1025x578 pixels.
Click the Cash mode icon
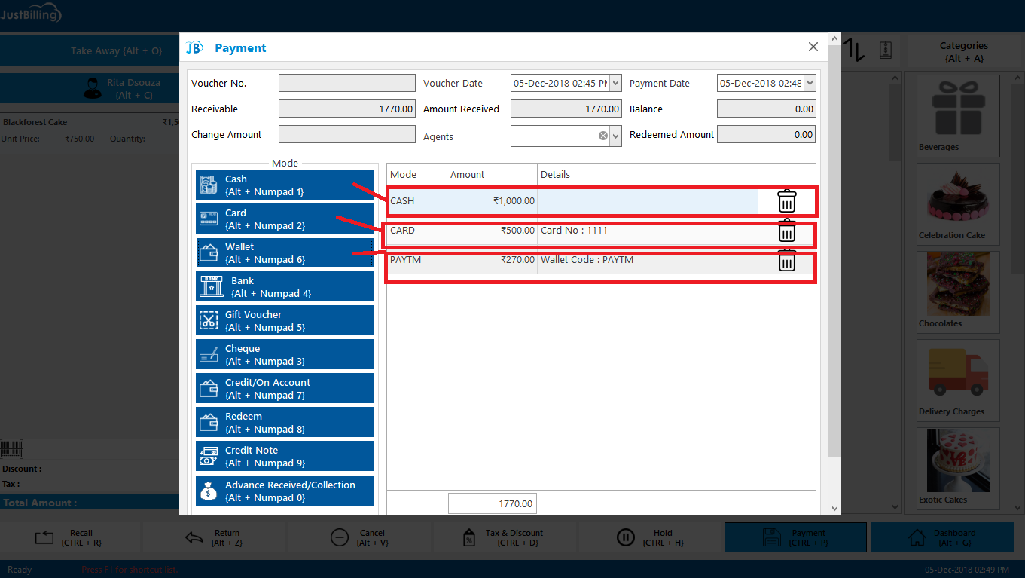[x=209, y=185]
